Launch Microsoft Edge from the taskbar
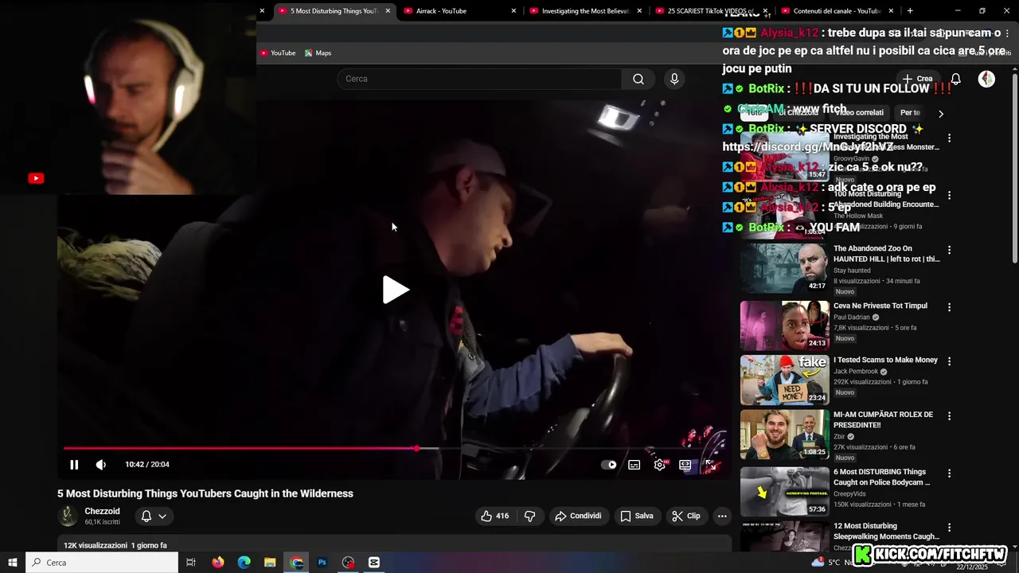1019x573 pixels. [244, 563]
